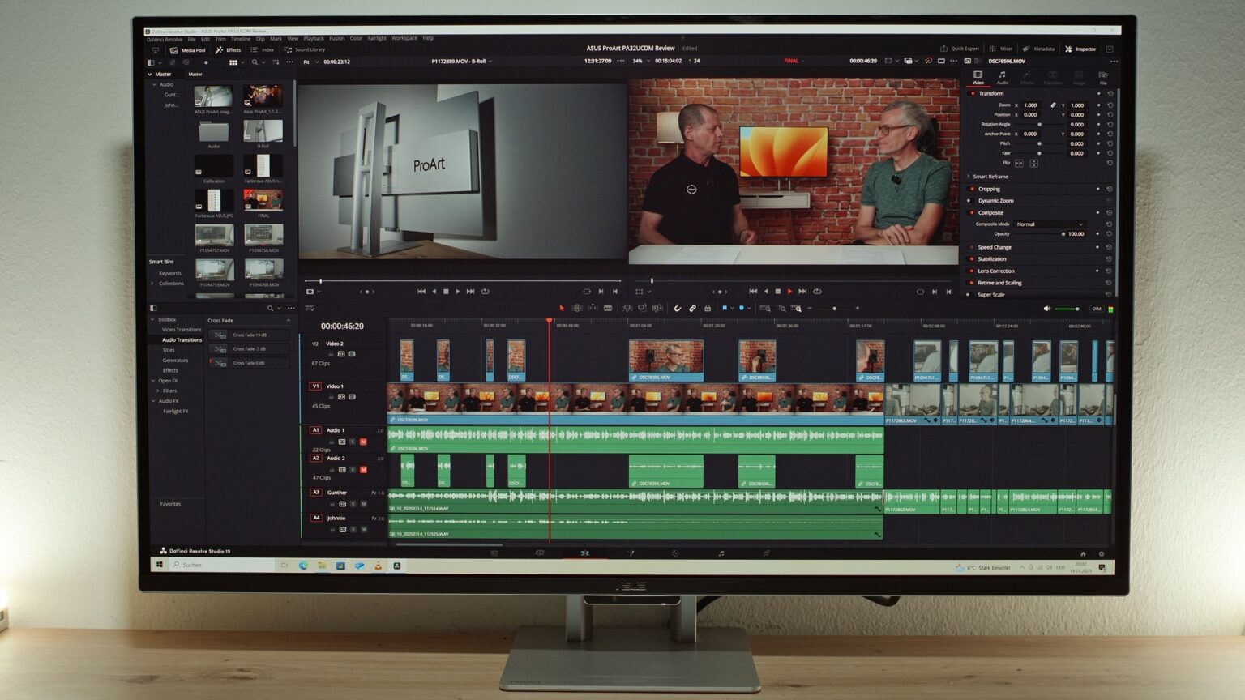The width and height of the screenshot is (1245, 700).
Task: Toggle the Position Lock padlock icon
Action: pyautogui.click(x=708, y=308)
